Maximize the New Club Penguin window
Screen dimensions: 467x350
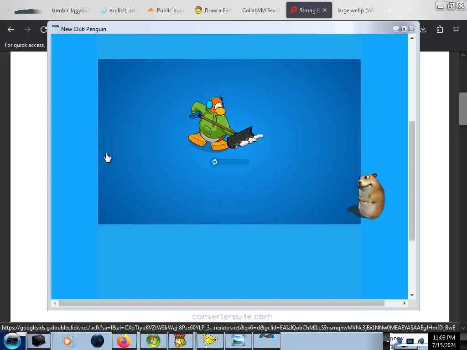[404, 29]
